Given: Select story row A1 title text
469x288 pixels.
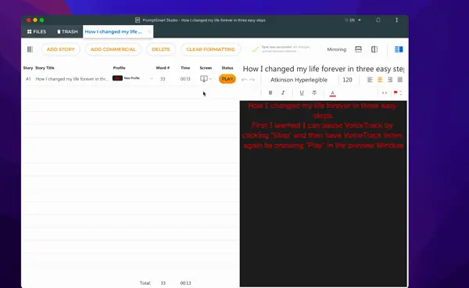Looking at the screenshot, I should [72, 79].
